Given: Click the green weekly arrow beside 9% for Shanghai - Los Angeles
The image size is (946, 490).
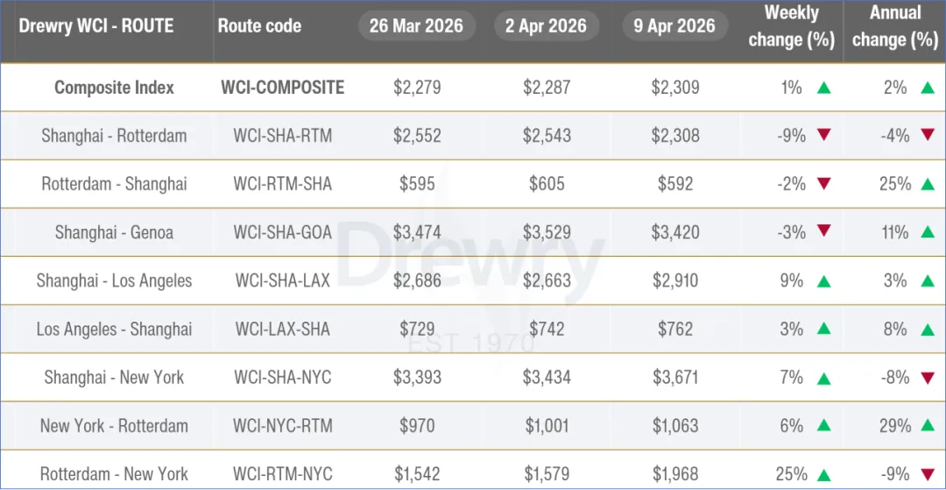Looking at the screenshot, I should (x=824, y=281).
